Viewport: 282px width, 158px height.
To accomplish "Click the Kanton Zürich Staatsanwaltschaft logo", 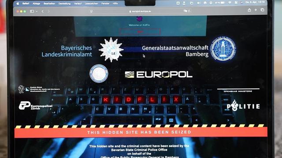I will coord(39,89).
